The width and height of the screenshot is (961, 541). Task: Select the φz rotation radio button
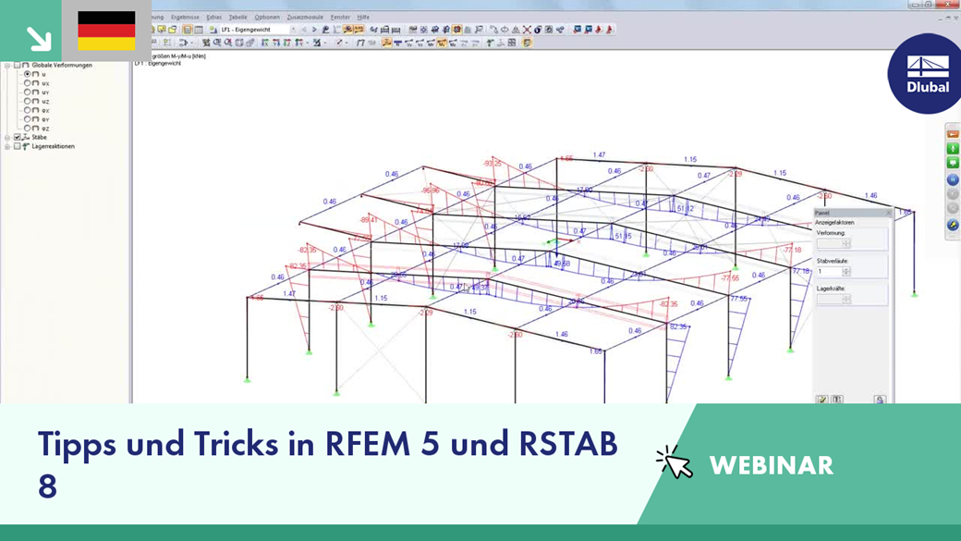27,129
